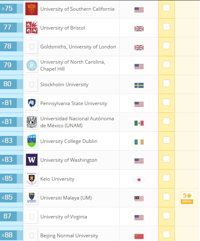The height and width of the screenshot is (241, 200).
Task: Click the University of Southern California logo
Action: click(31, 9)
